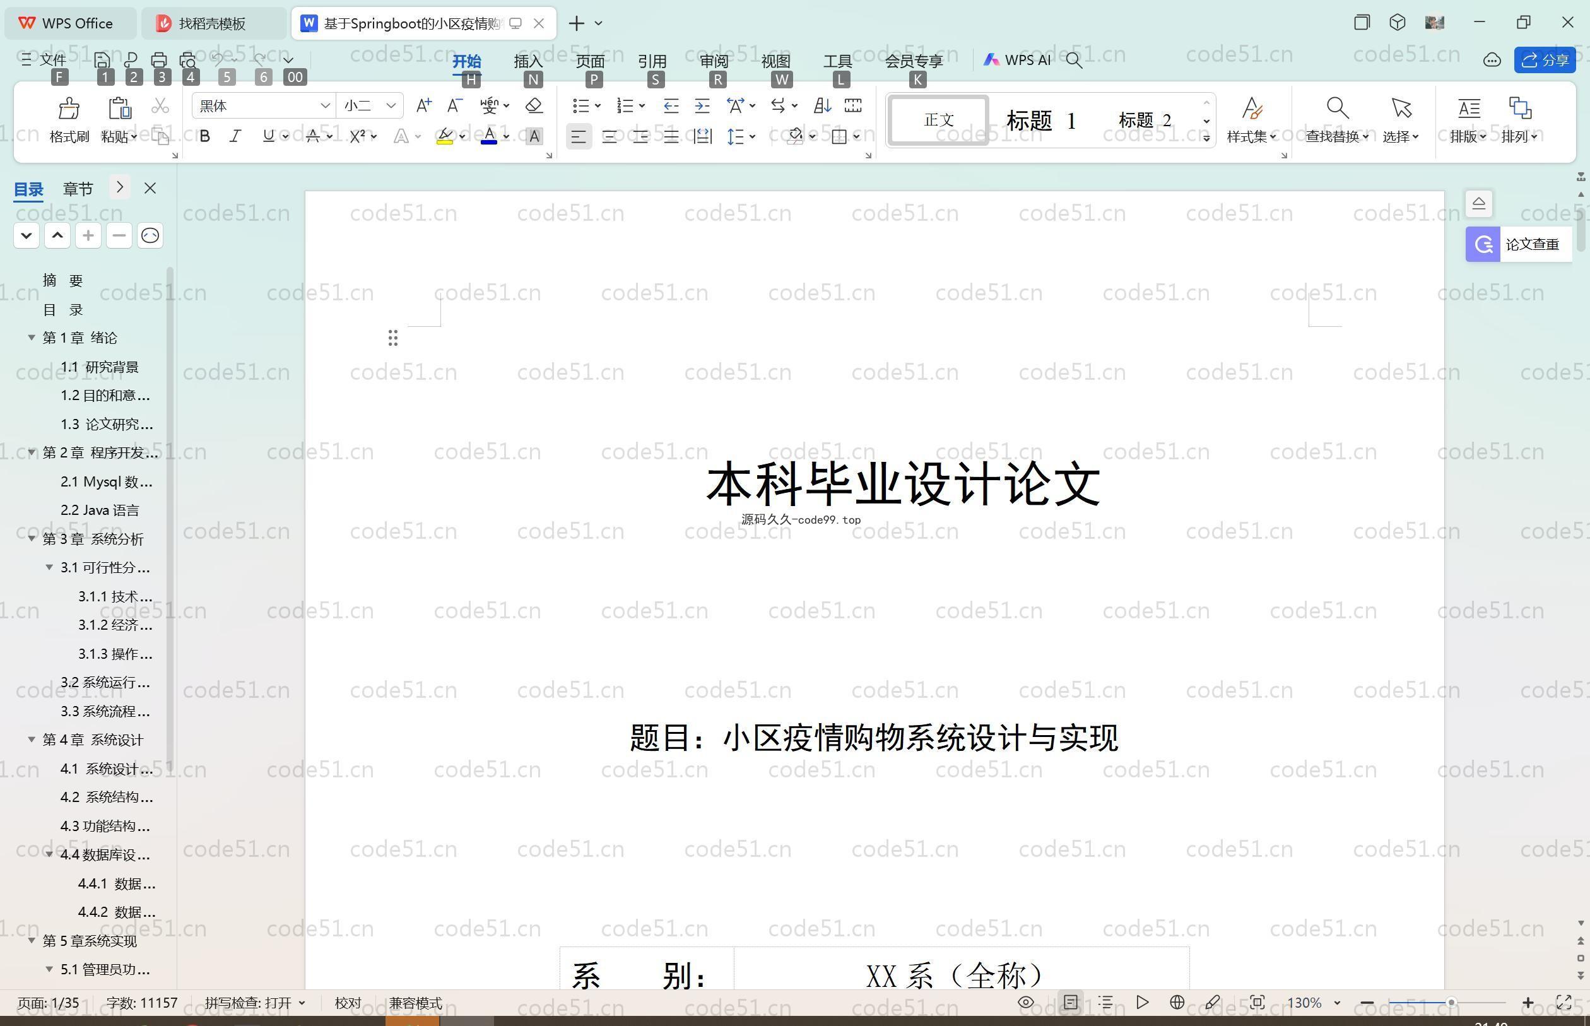Open the Review (审阅) ribbon tab
Screen dimensions: 1590x1026
pyautogui.click(x=714, y=61)
